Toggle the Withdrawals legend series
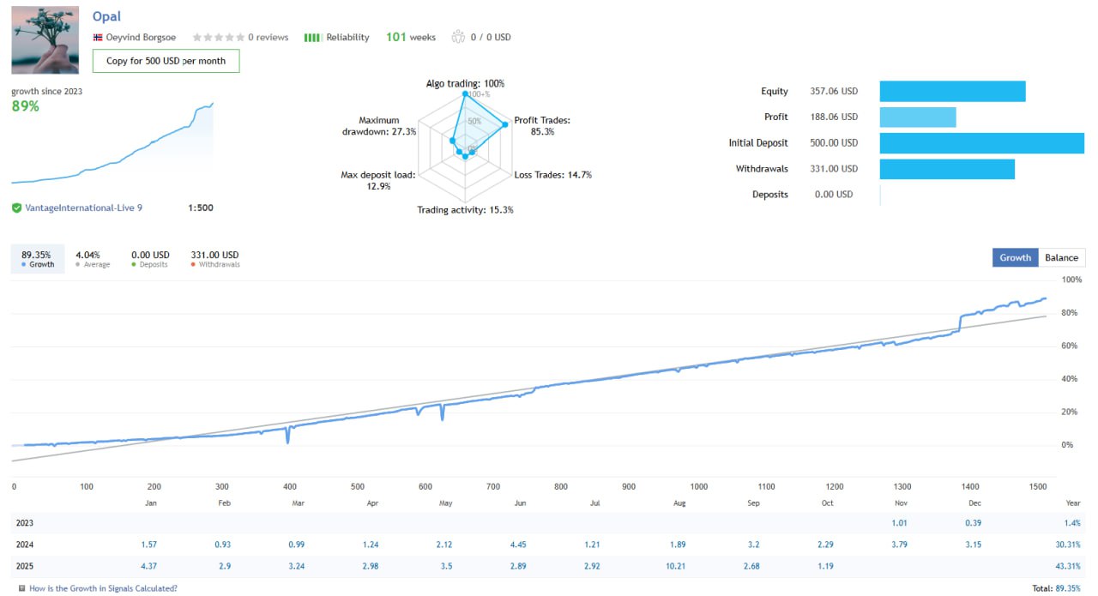This screenshot has height=596, width=1098. [x=214, y=259]
